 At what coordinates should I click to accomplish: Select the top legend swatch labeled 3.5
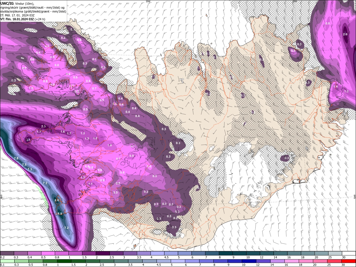click(x=144, y=253)
